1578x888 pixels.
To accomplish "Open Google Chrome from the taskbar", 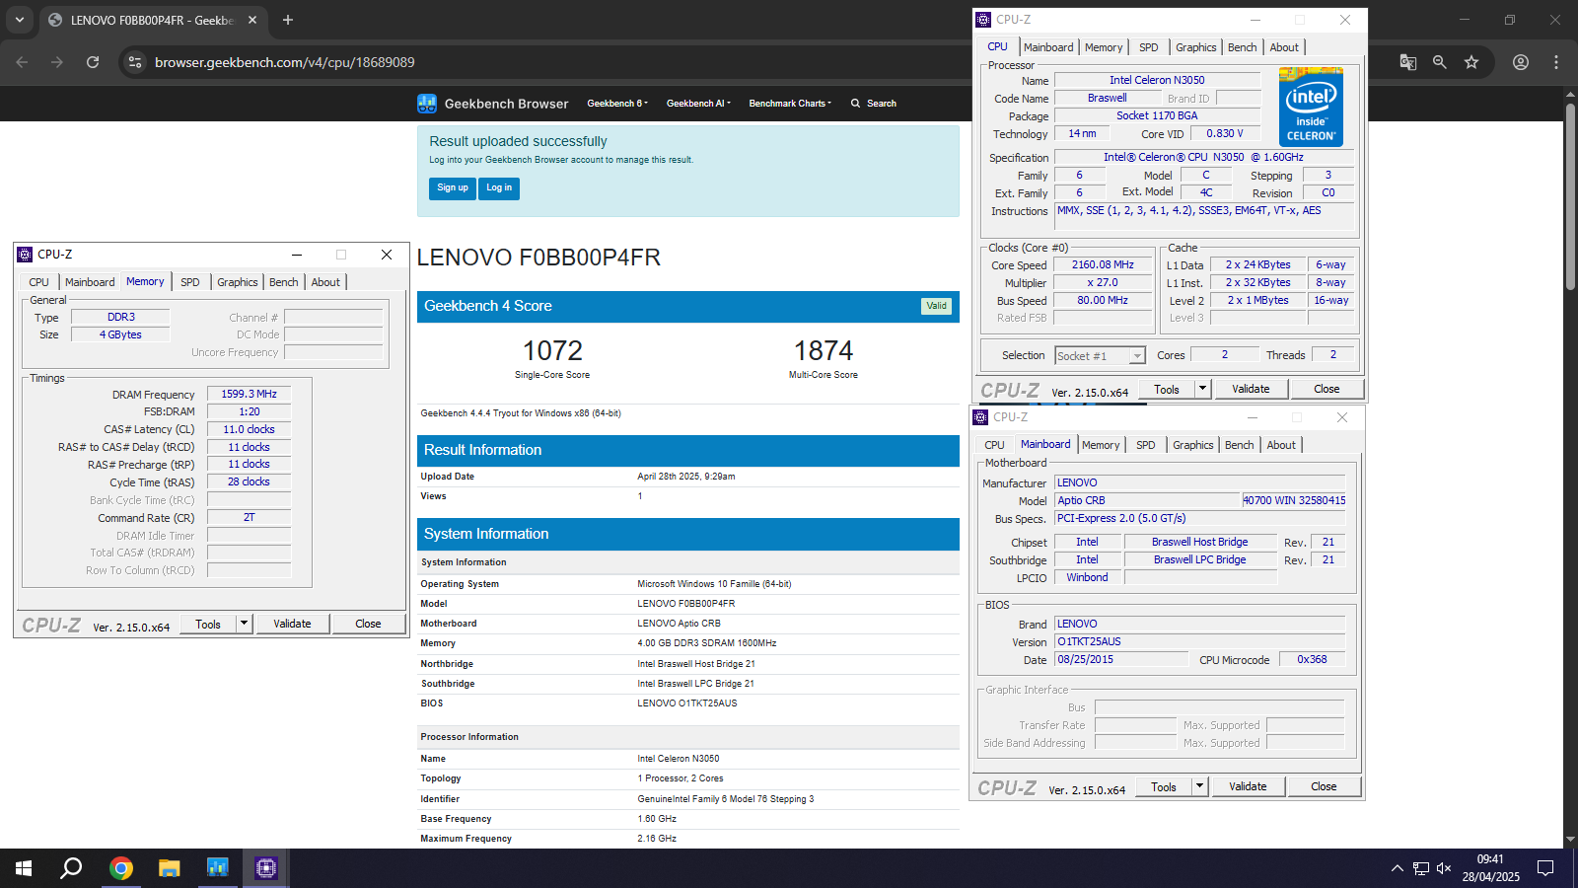I will coord(121,868).
